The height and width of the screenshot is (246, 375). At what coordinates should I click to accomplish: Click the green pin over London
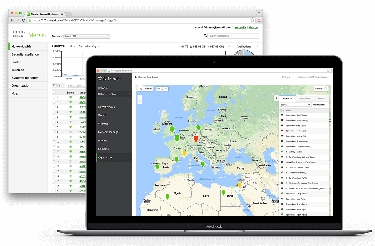point(172,130)
